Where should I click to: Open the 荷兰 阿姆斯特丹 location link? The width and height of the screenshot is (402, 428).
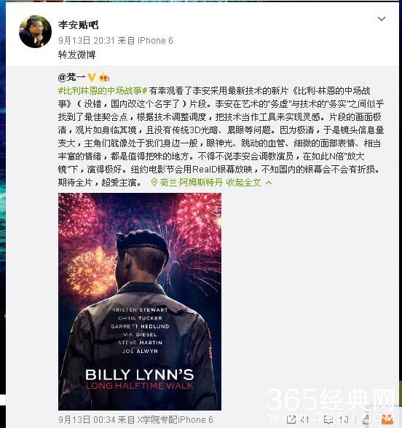click(x=191, y=182)
